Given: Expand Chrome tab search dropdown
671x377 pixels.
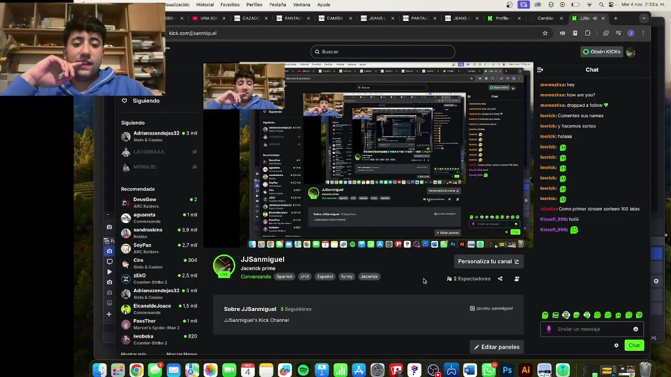Looking at the screenshot, I should [x=644, y=18].
